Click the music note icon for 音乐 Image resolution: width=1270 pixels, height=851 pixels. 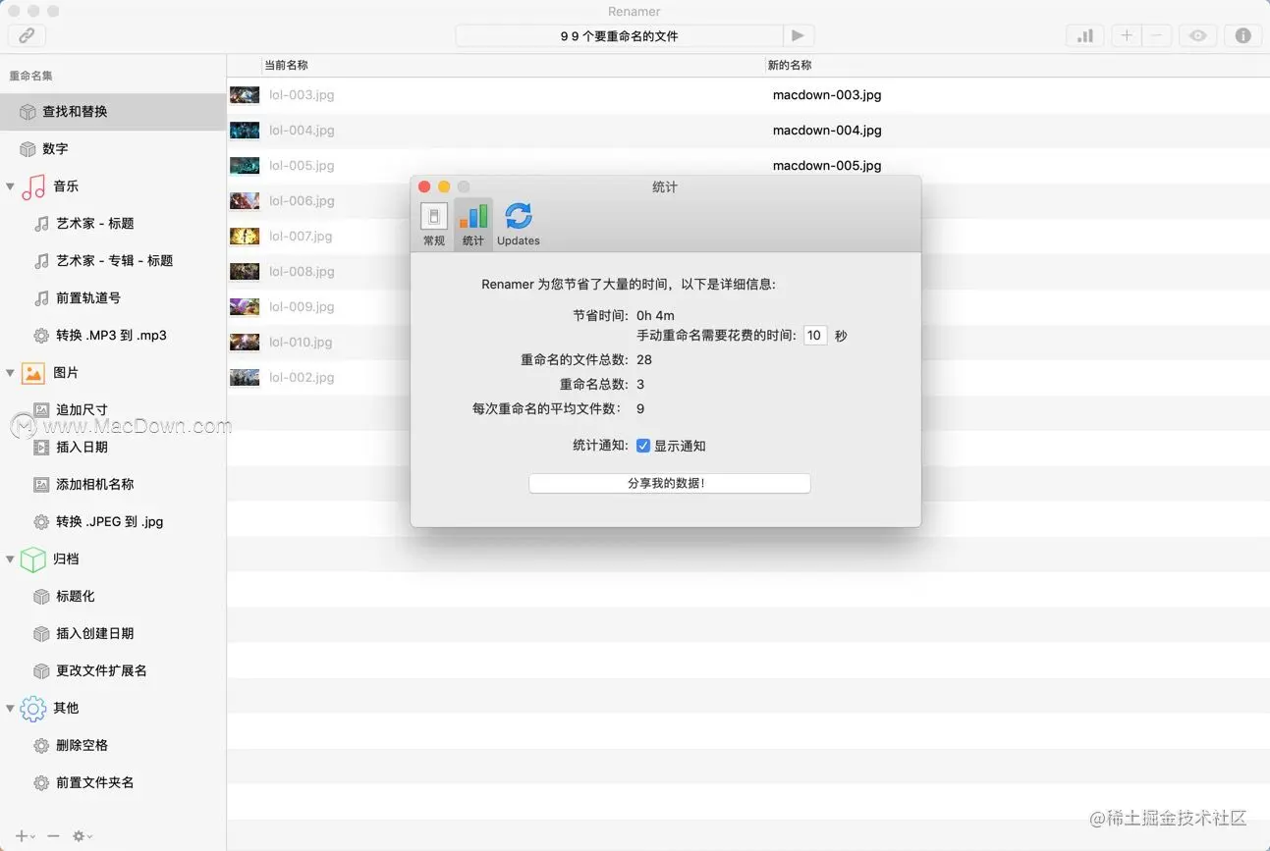point(33,186)
